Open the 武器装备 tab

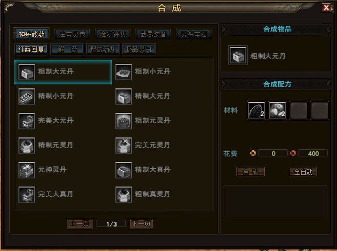153,34
